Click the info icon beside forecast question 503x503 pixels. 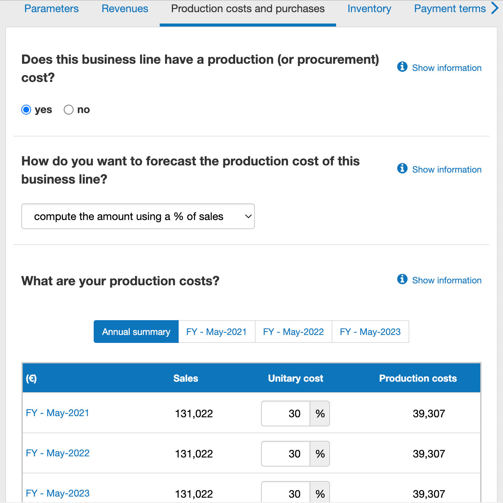[x=402, y=168]
